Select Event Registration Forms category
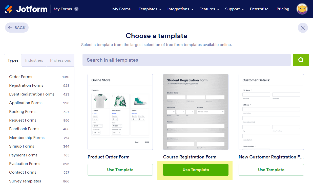 click(32, 94)
